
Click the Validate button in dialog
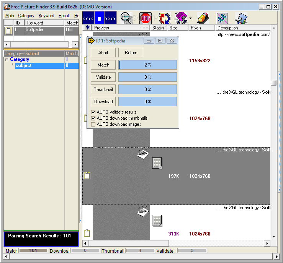pyautogui.click(x=103, y=77)
